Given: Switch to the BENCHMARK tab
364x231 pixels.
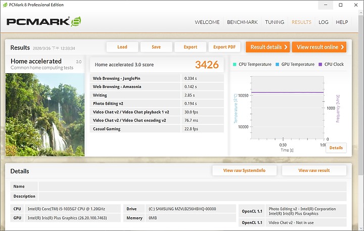Looking at the screenshot, I should (x=242, y=22).
